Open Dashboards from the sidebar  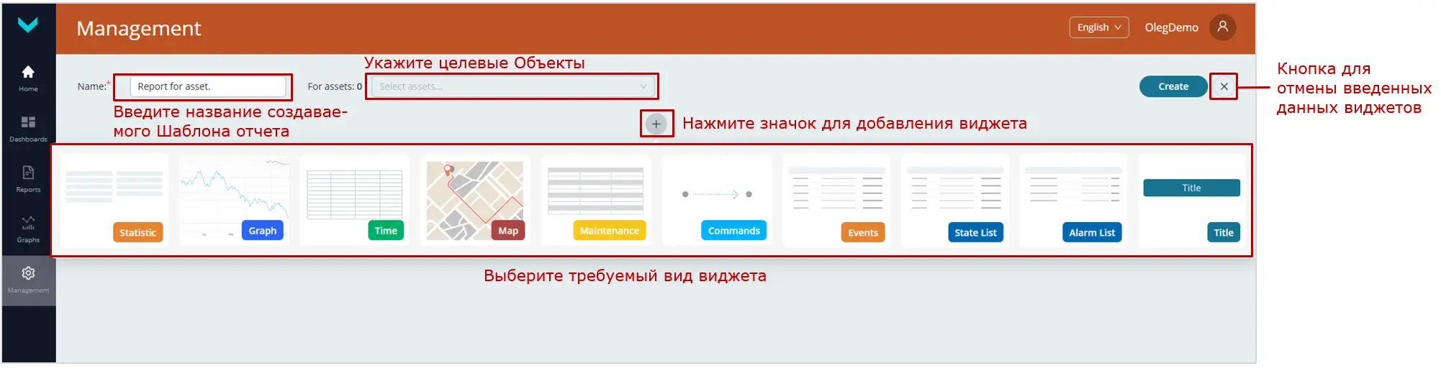[x=28, y=128]
